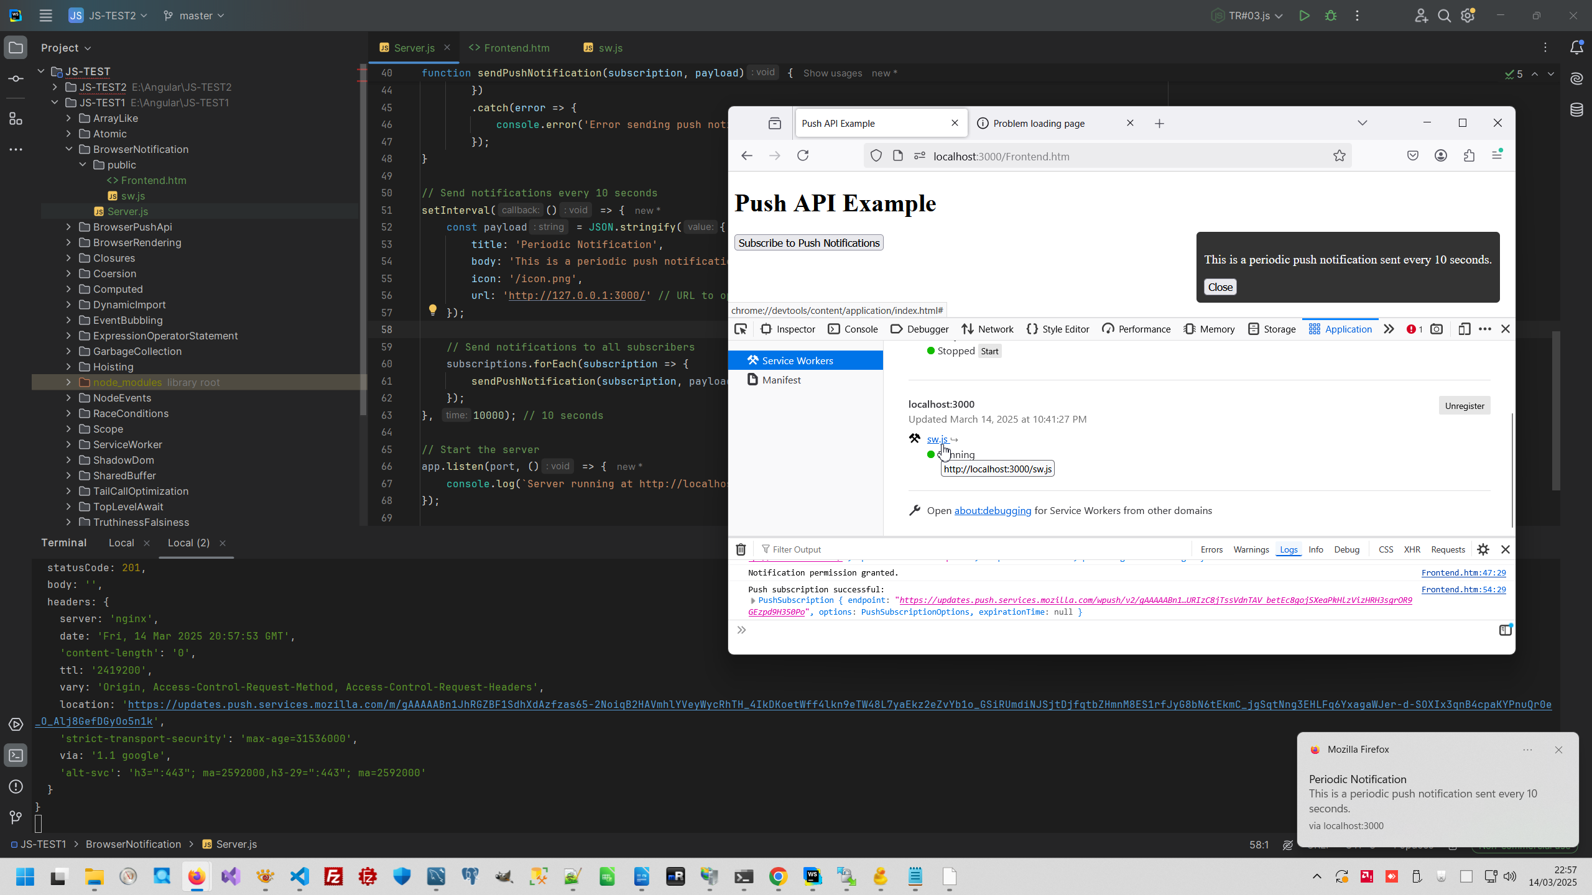Click the Firefox reload page icon
The width and height of the screenshot is (1592, 895).
(803, 156)
